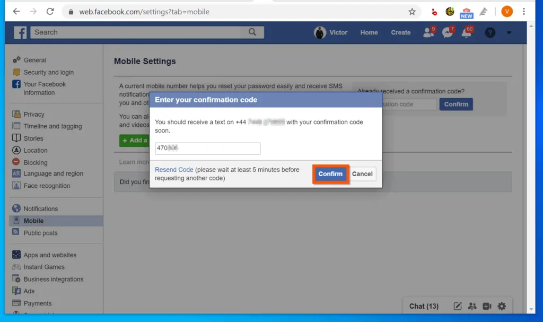This screenshot has width=543, height=322.
Task: Click the Learn more link
Action: pyautogui.click(x=134, y=162)
